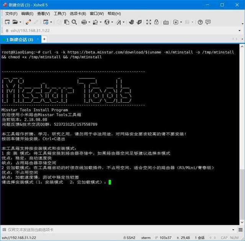The width and height of the screenshot is (245, 241).
Task: Click xterm terminal type in status bar
Action: click(146, 238)
